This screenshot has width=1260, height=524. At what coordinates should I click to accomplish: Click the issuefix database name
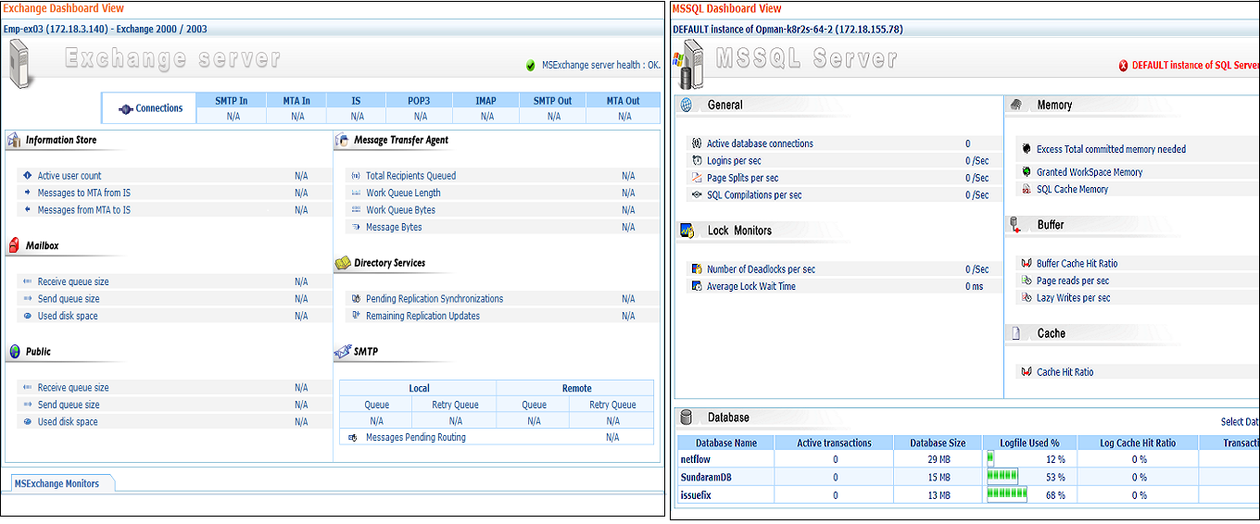(696, 495)
